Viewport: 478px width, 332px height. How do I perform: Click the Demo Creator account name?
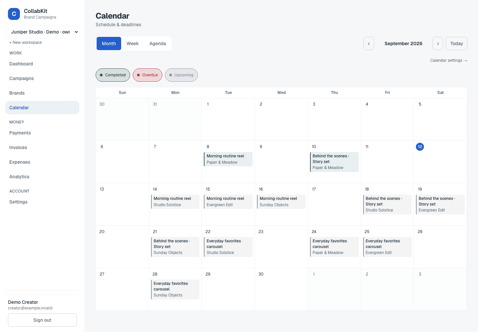coord(23,302)
